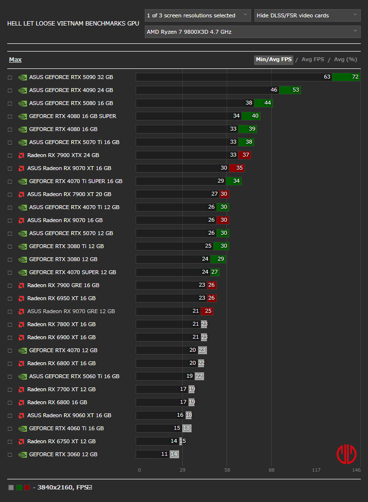
Task: Open the AMD Ryzen 7 9800X3D processor dropdown
Action: point(253,32)
